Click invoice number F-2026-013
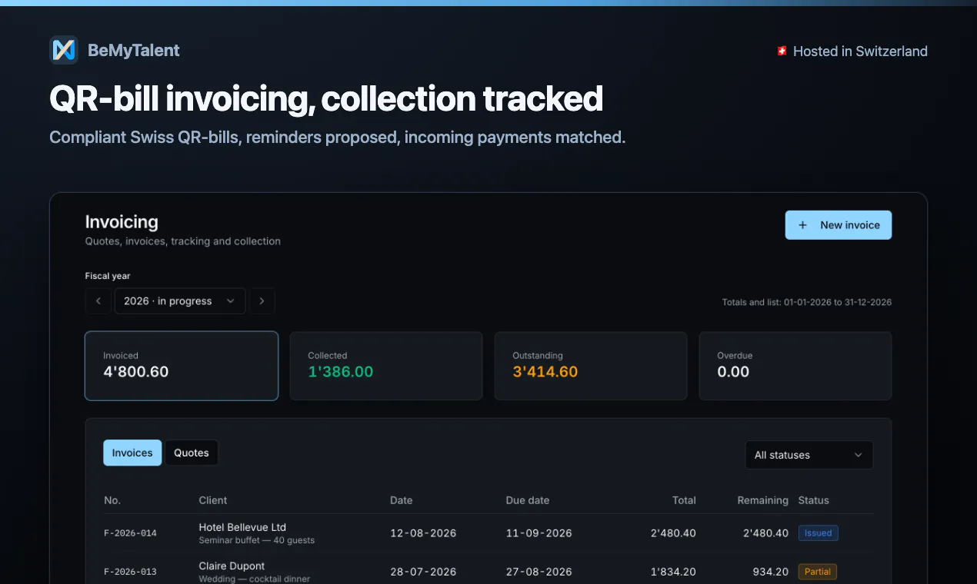 [x=131, y=572]
